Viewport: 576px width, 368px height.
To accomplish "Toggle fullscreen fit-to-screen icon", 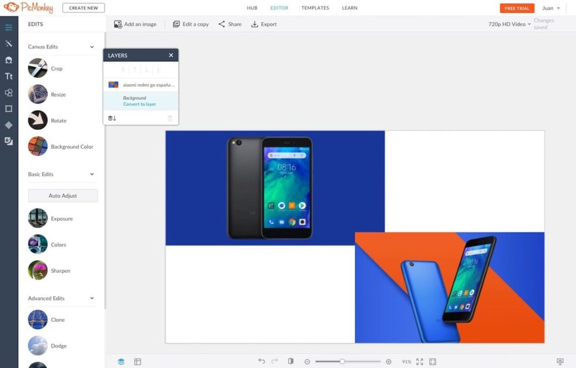I will click(x=420, y=362).
